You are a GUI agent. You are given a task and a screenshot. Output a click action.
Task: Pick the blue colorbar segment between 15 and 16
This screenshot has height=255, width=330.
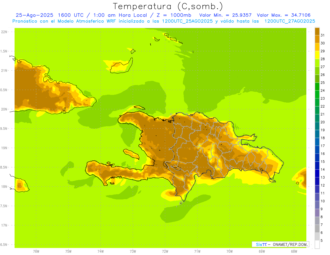317,157
